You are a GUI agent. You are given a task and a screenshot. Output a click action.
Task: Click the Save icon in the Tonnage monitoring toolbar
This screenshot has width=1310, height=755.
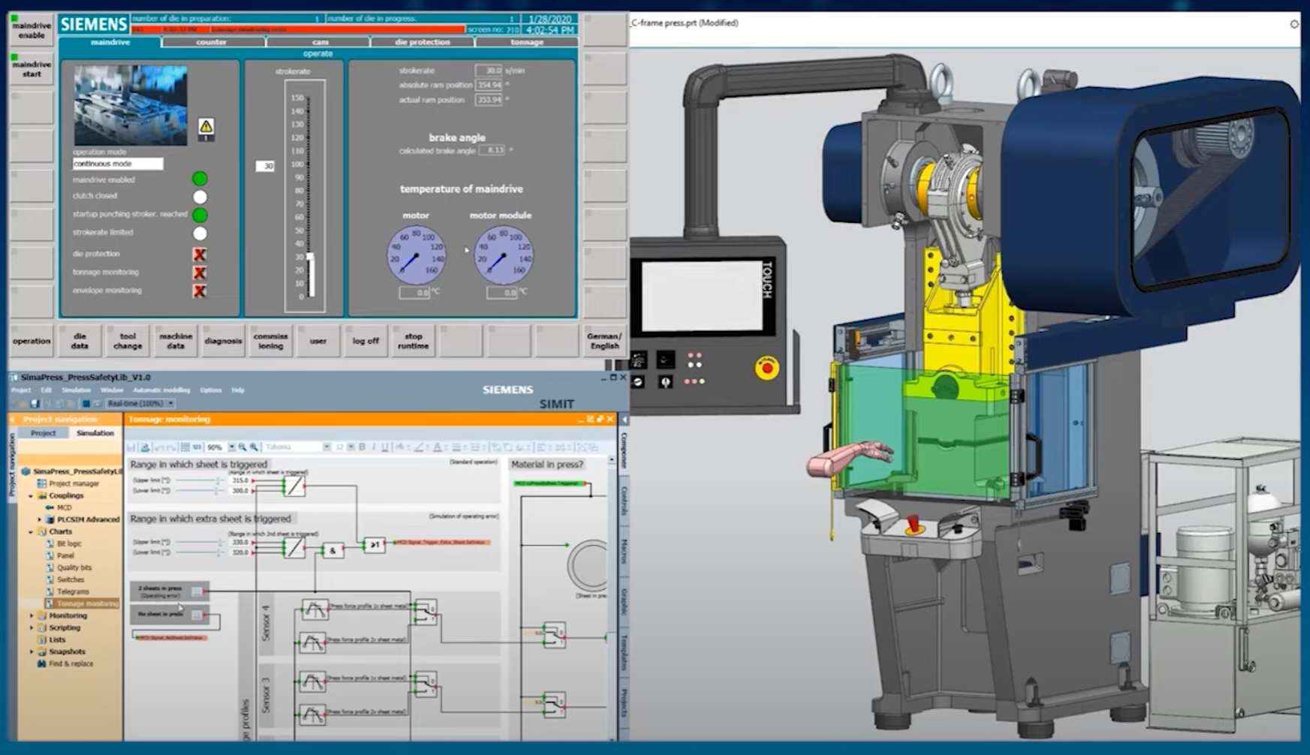[132, 447]
